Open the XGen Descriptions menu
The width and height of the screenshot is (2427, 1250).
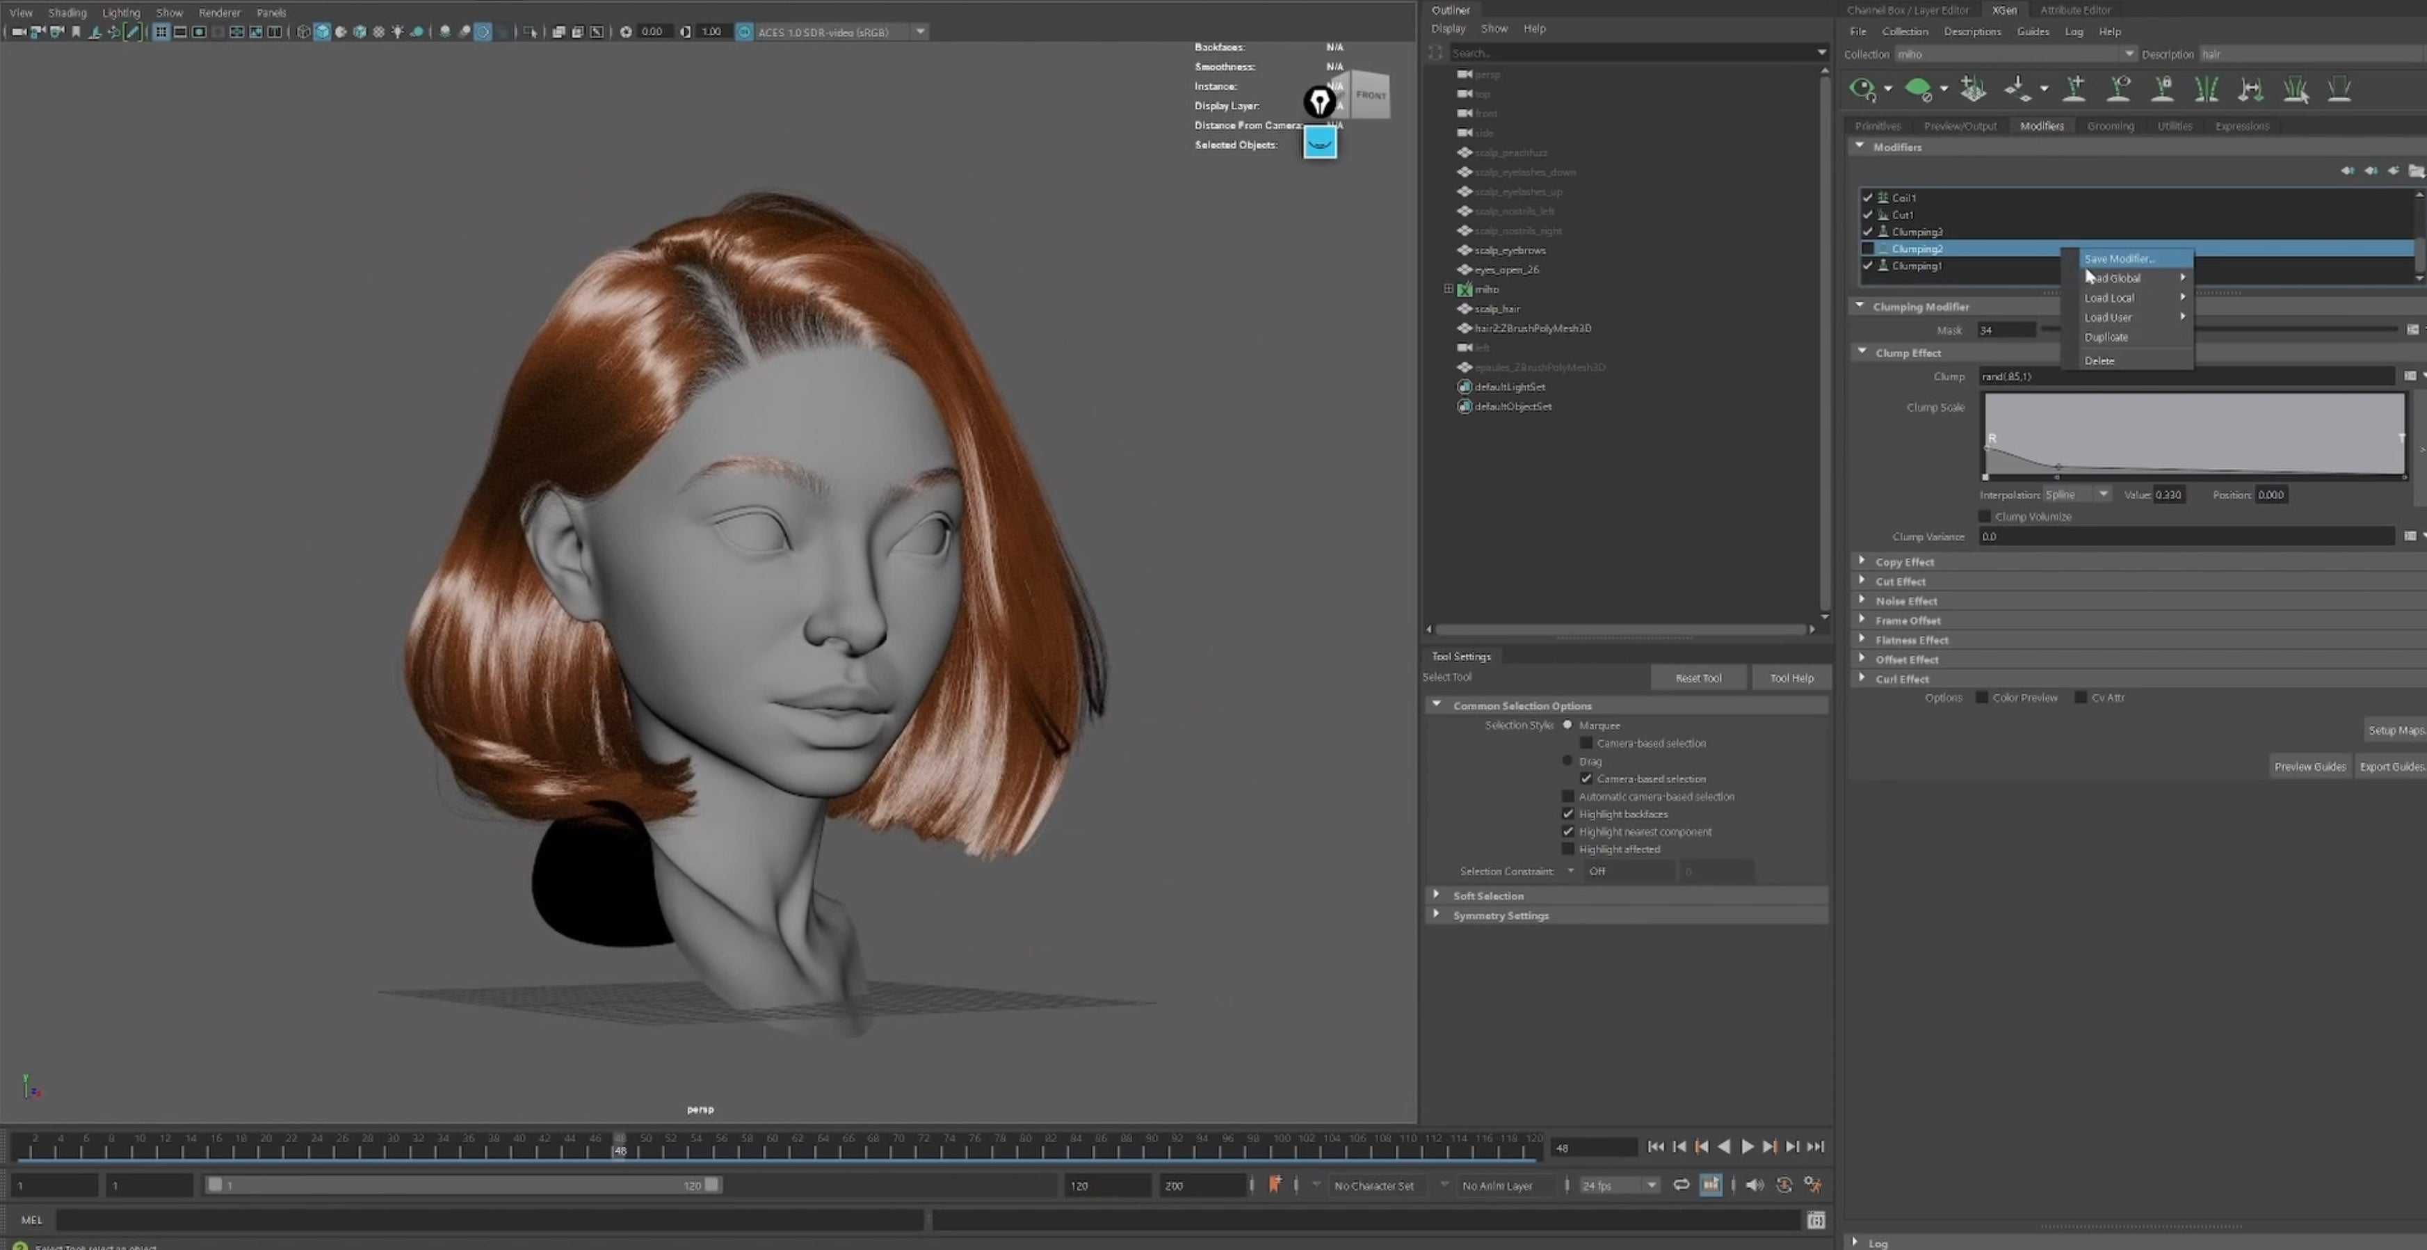[x=1972, y=32]
